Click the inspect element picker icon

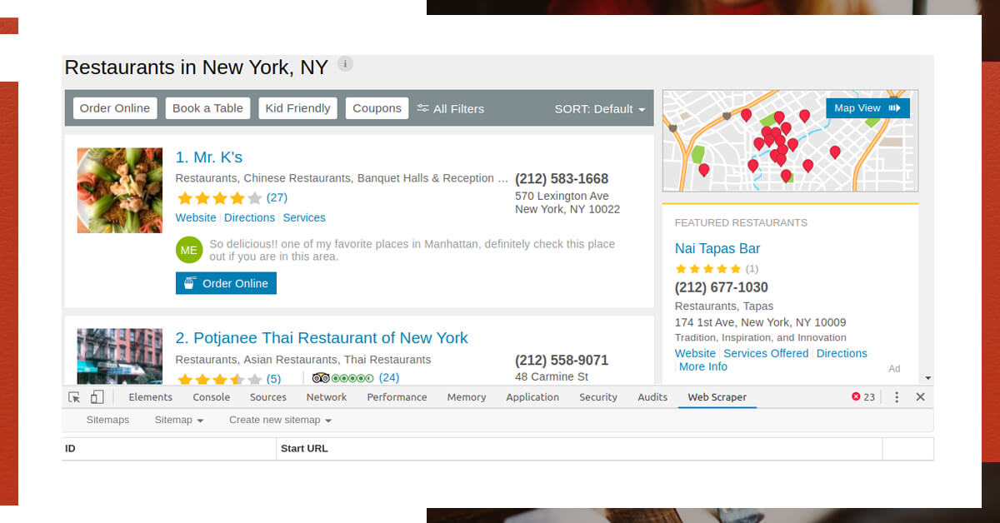(75, 397)
